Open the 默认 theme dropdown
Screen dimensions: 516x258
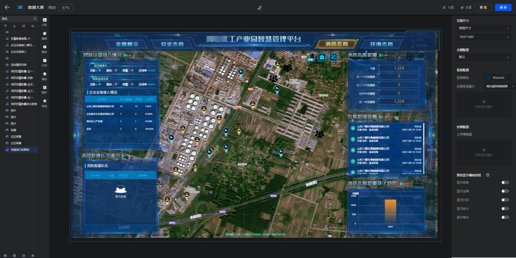coord(484,57)
